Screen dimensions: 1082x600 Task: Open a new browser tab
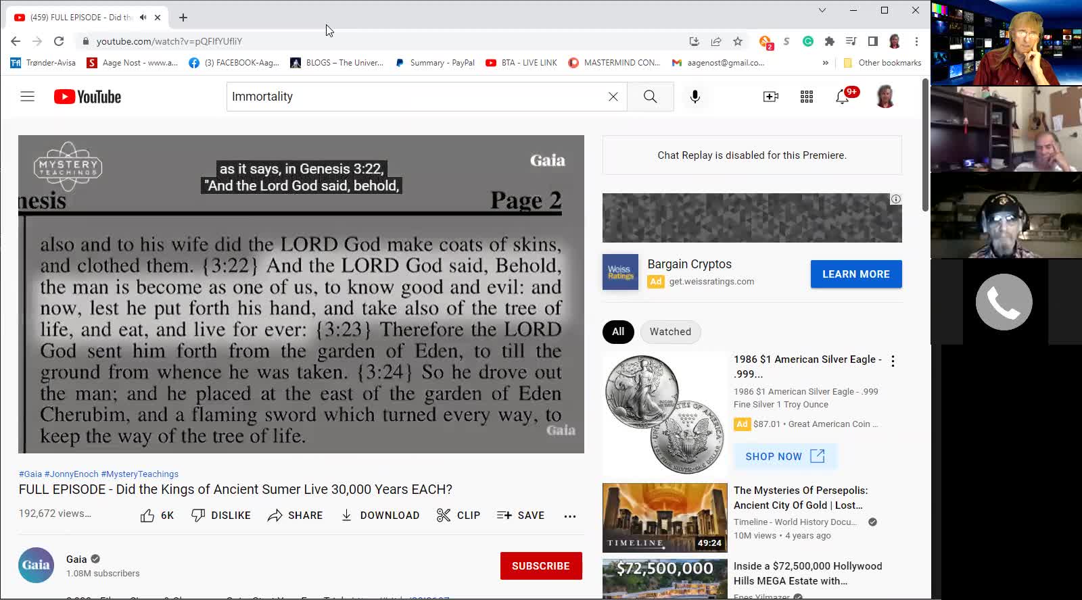(x=183, y=18)
